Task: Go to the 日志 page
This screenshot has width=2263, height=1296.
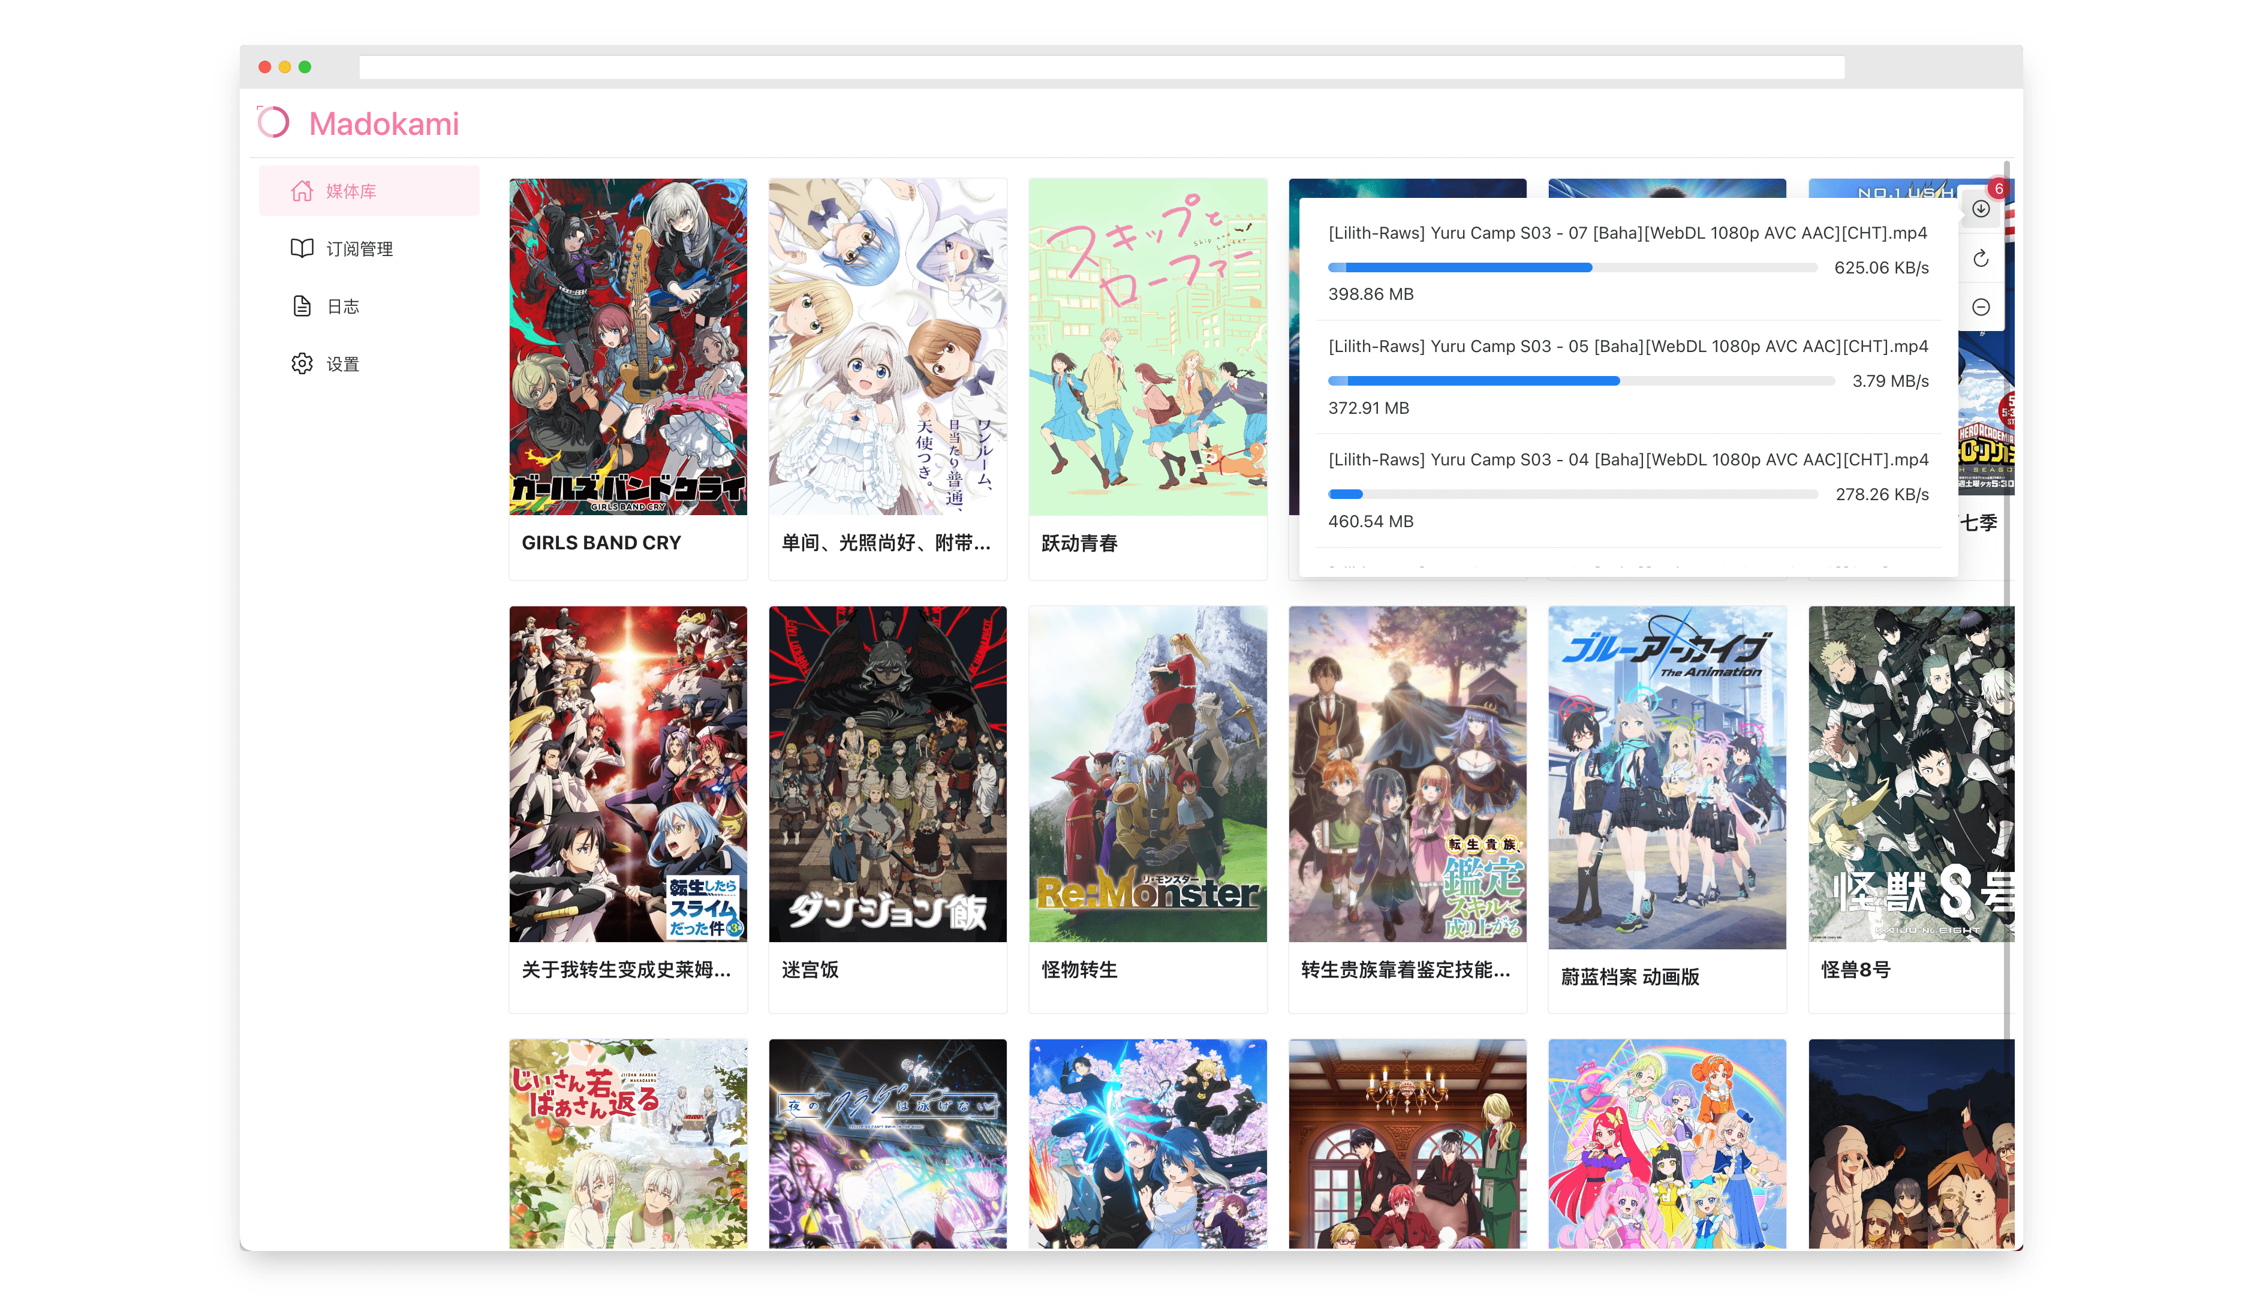Action: pyautogui.click(x=342, y=307)
